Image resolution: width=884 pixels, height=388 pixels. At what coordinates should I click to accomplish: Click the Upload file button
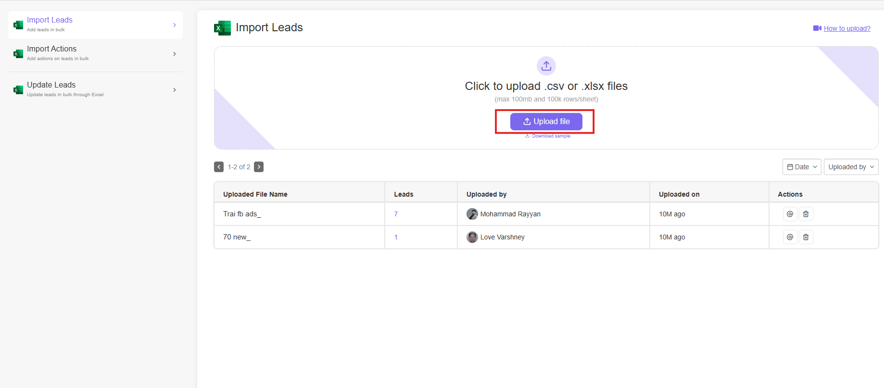[x=546, y=122]
